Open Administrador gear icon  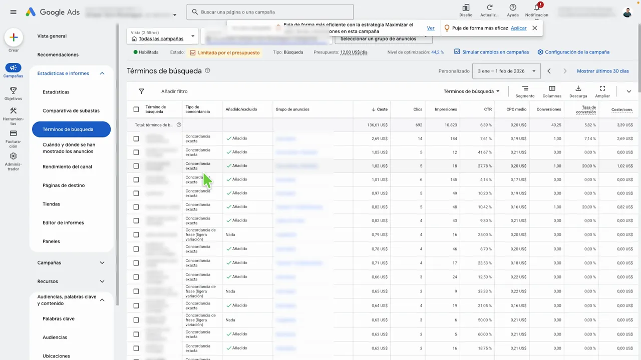14,161
